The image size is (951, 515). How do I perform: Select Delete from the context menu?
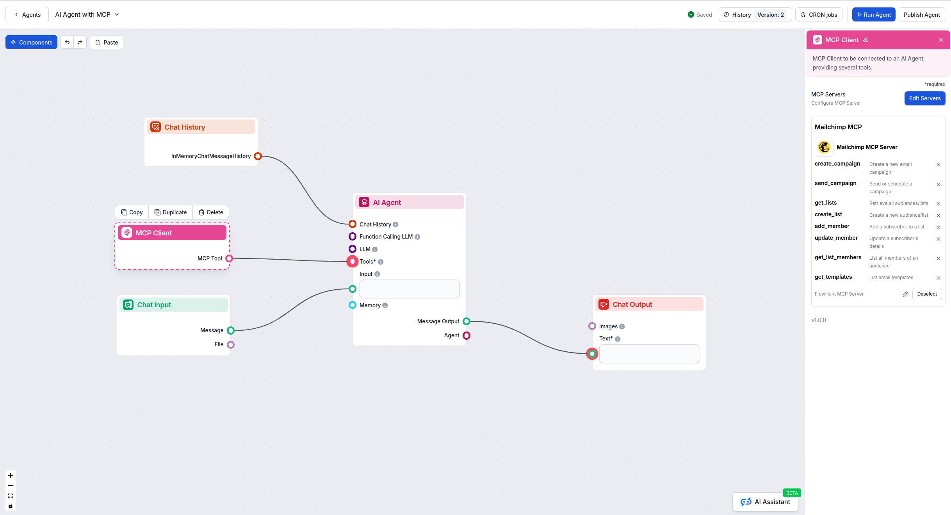coord(211,212)
